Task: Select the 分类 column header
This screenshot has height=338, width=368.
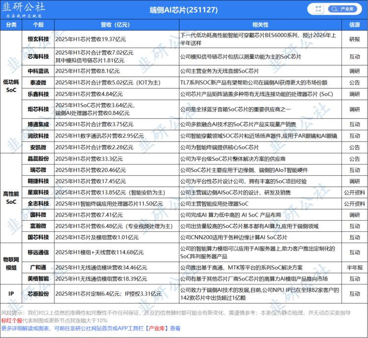Action: 11,25
